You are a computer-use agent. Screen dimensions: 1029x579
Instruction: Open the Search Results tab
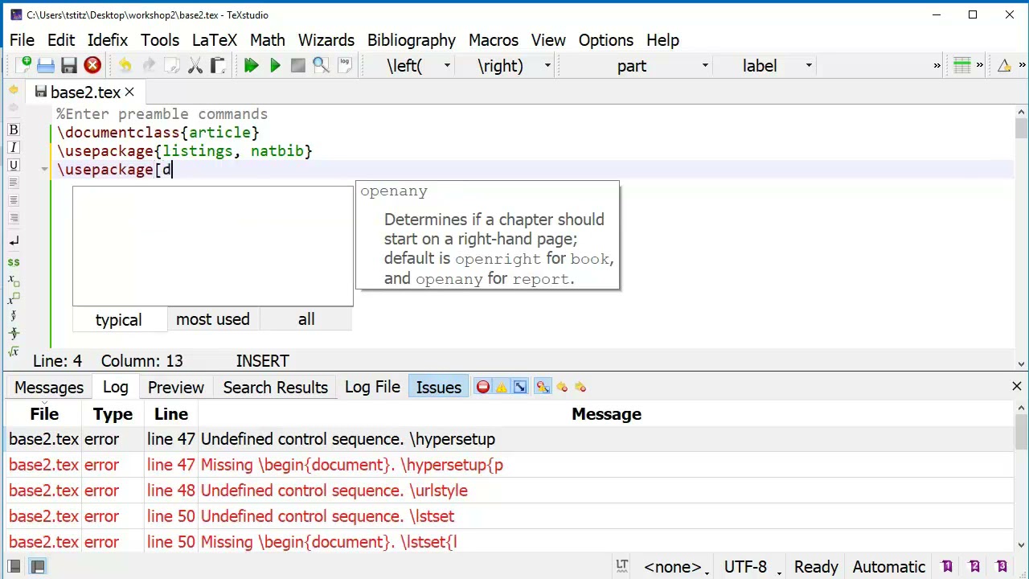[276, 387]
